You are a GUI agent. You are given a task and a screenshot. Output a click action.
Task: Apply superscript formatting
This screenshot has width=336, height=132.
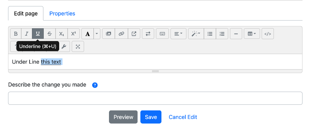tap(74, 34)
